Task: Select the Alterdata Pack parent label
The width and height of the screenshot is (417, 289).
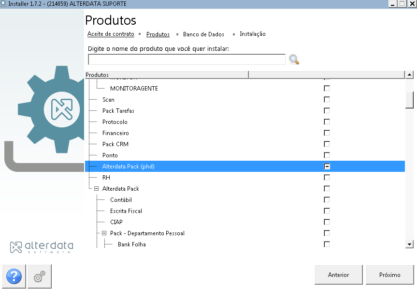Action: (x=121, y=189)
